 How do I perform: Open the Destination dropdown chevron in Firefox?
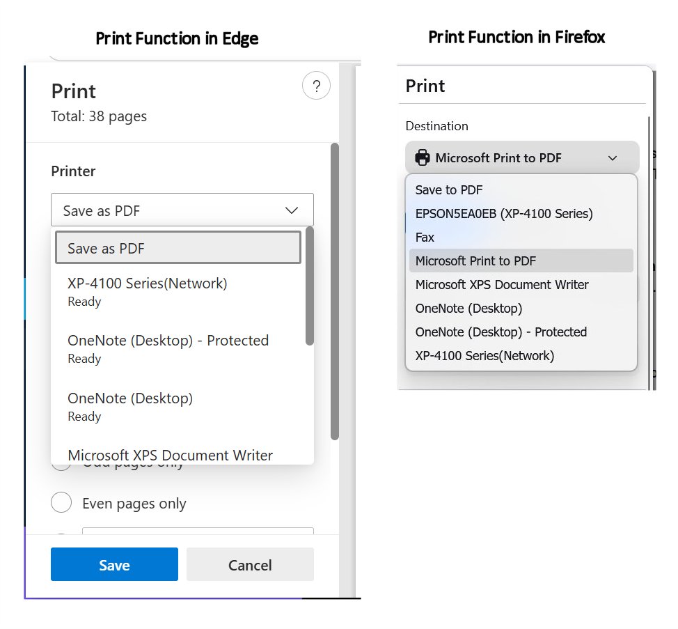click(x=613, y=157)
